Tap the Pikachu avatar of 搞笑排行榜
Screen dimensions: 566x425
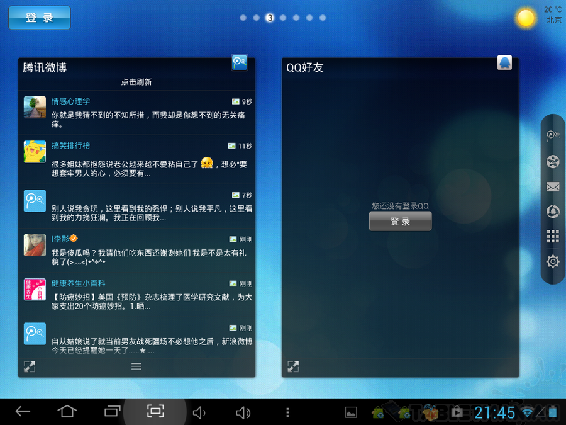pos(35,151)
